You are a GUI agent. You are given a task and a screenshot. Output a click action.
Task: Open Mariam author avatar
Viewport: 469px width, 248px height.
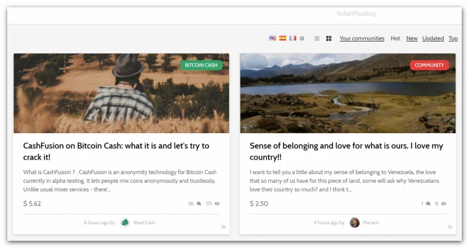[355, 222]
